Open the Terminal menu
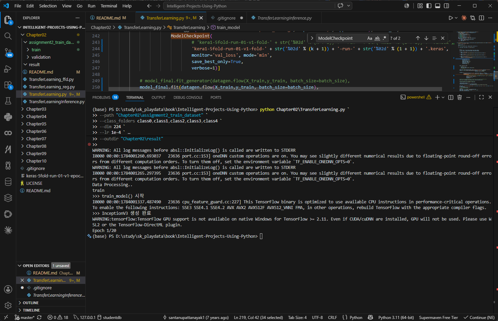 109,6
